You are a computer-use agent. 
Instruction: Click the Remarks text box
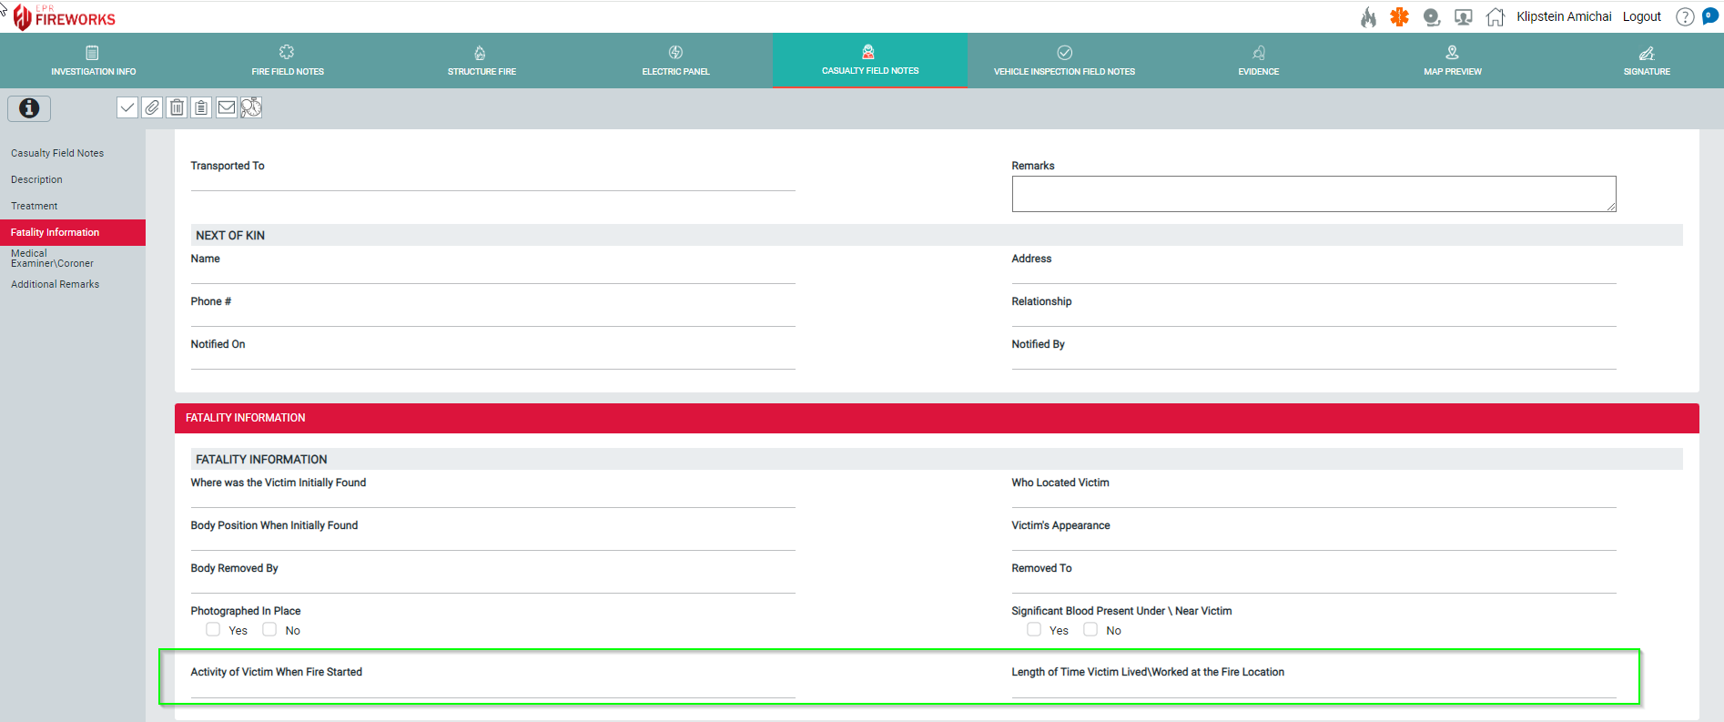pyautogui.click(x=1313, y=194)
